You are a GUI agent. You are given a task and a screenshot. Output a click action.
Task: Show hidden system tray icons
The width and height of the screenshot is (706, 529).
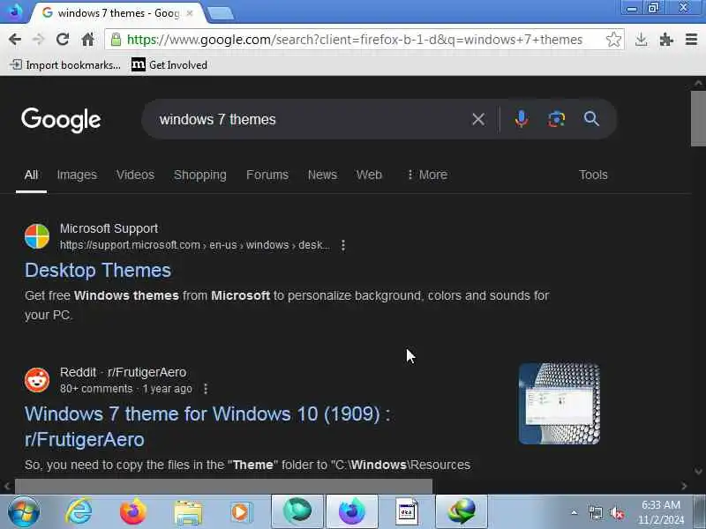tap(575, 512)
